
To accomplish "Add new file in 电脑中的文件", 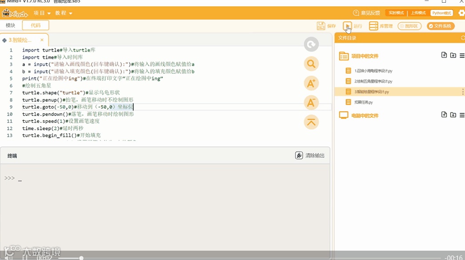I will point(444,115).
